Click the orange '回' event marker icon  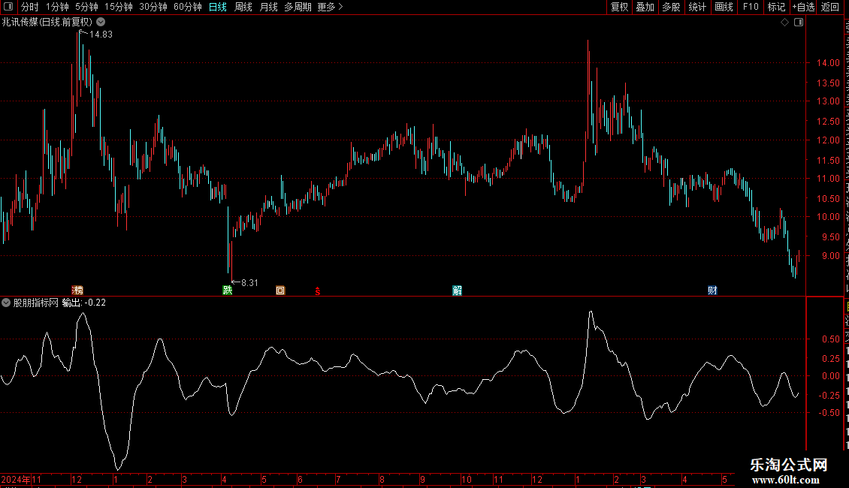click(x=280, y=291)
